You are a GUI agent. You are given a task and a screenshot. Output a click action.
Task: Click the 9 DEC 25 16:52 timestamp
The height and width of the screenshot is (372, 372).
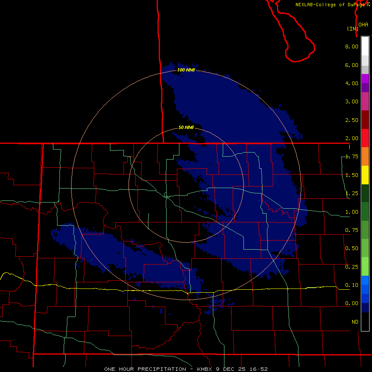(242, 369)
